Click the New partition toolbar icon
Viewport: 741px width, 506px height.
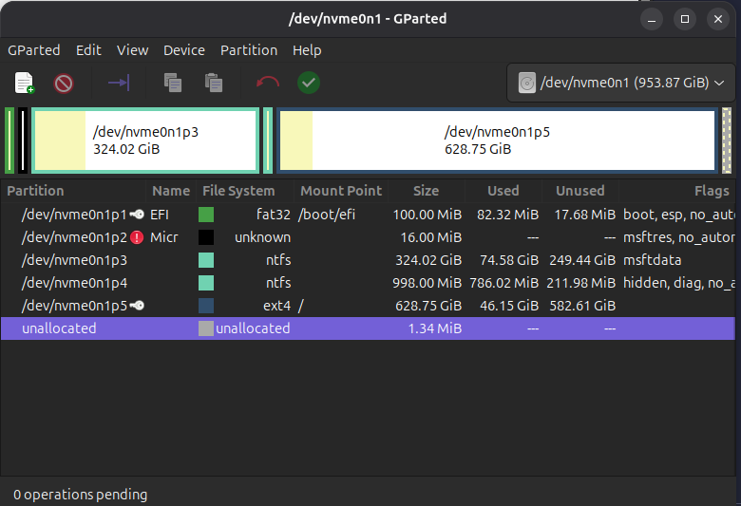25,84
